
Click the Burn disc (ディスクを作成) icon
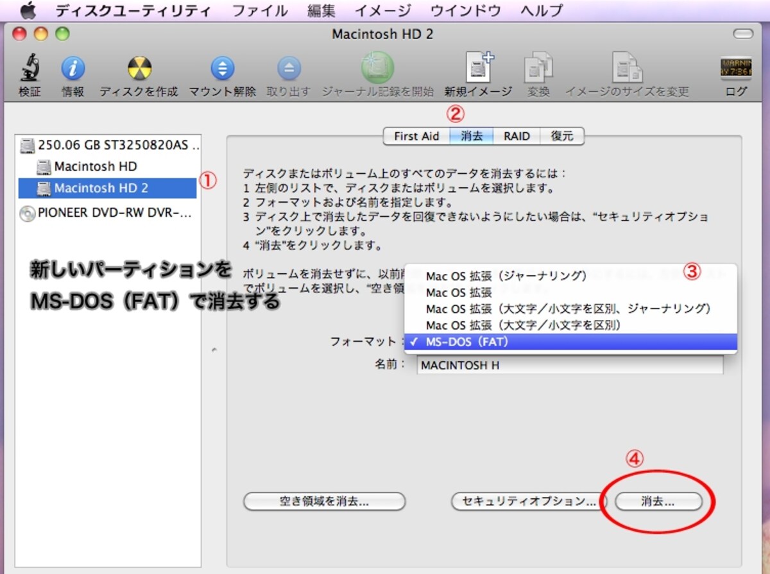(x=139, y=69)
